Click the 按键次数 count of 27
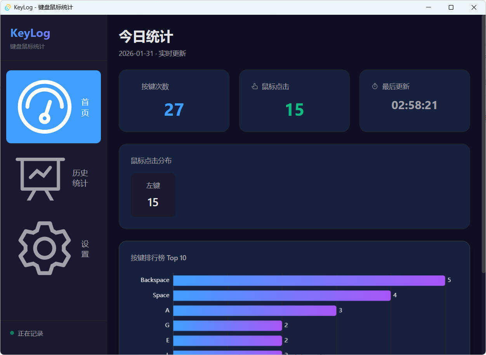 [x=174, y=109]
